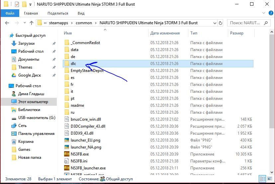Screen dimensions: 275x184
Task: Switch to details view layout button
Action: [263, 179]
